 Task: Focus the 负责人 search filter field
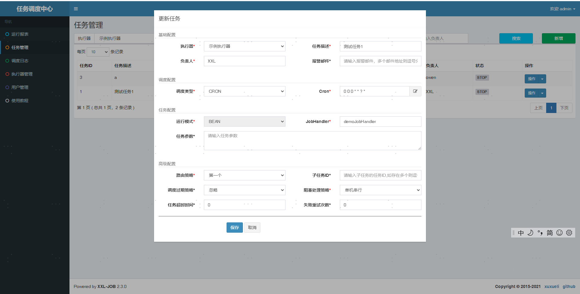[x=447, y=38]
